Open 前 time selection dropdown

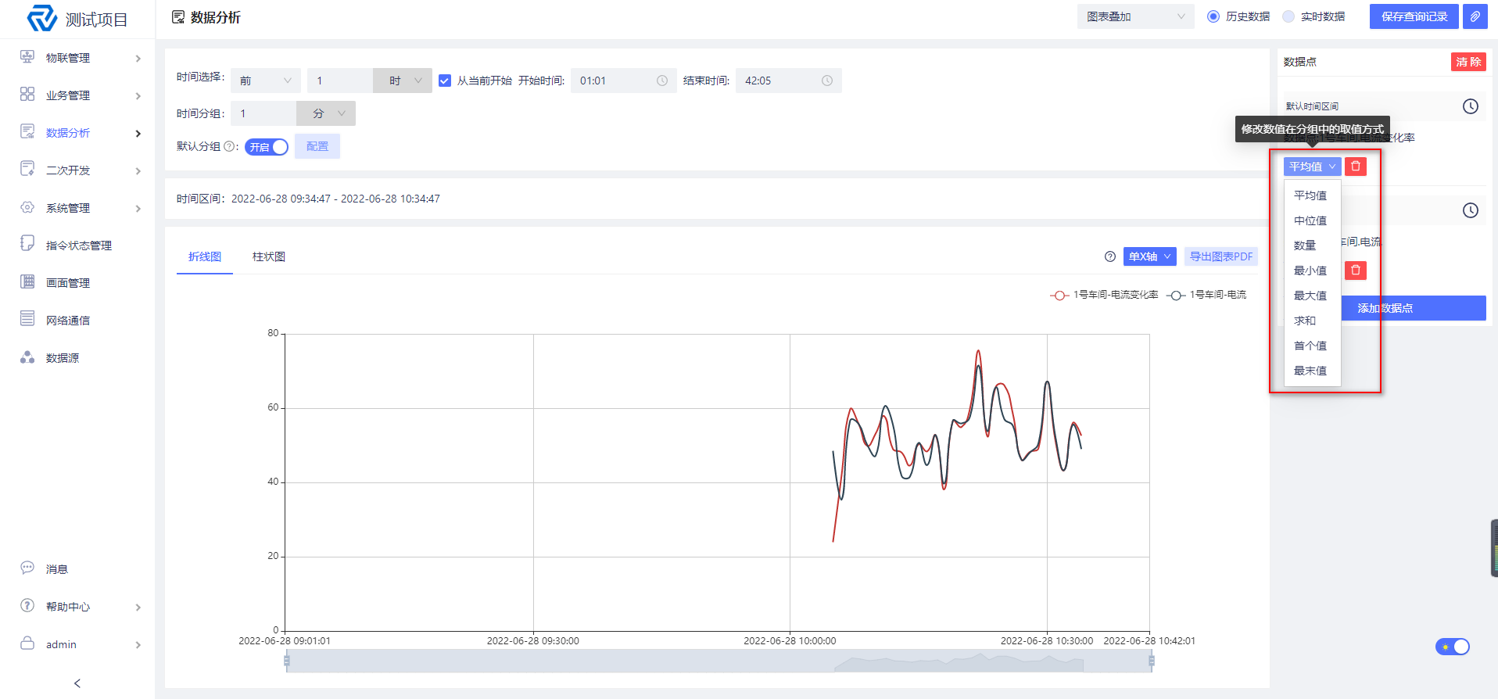click(266, 81)
